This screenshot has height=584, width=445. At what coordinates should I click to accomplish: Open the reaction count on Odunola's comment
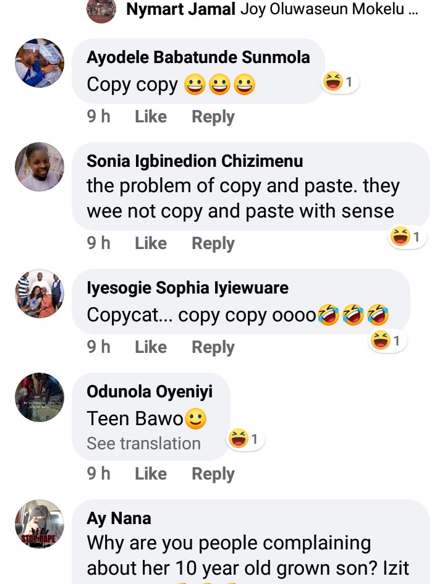click(246, 439)
